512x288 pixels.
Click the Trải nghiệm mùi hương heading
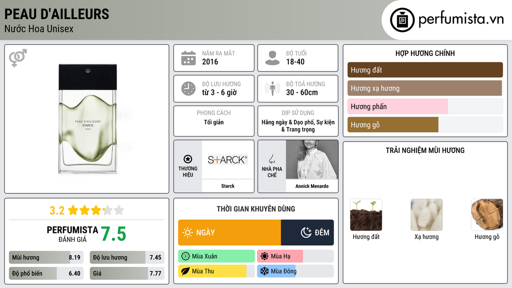point(425,150)
